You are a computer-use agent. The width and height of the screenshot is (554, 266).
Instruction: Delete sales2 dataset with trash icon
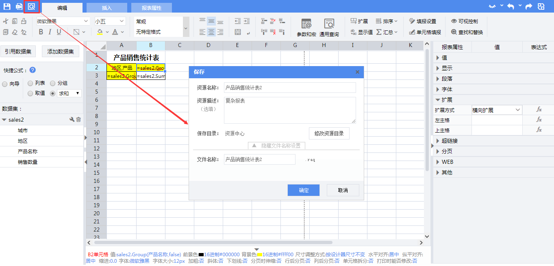79,120
